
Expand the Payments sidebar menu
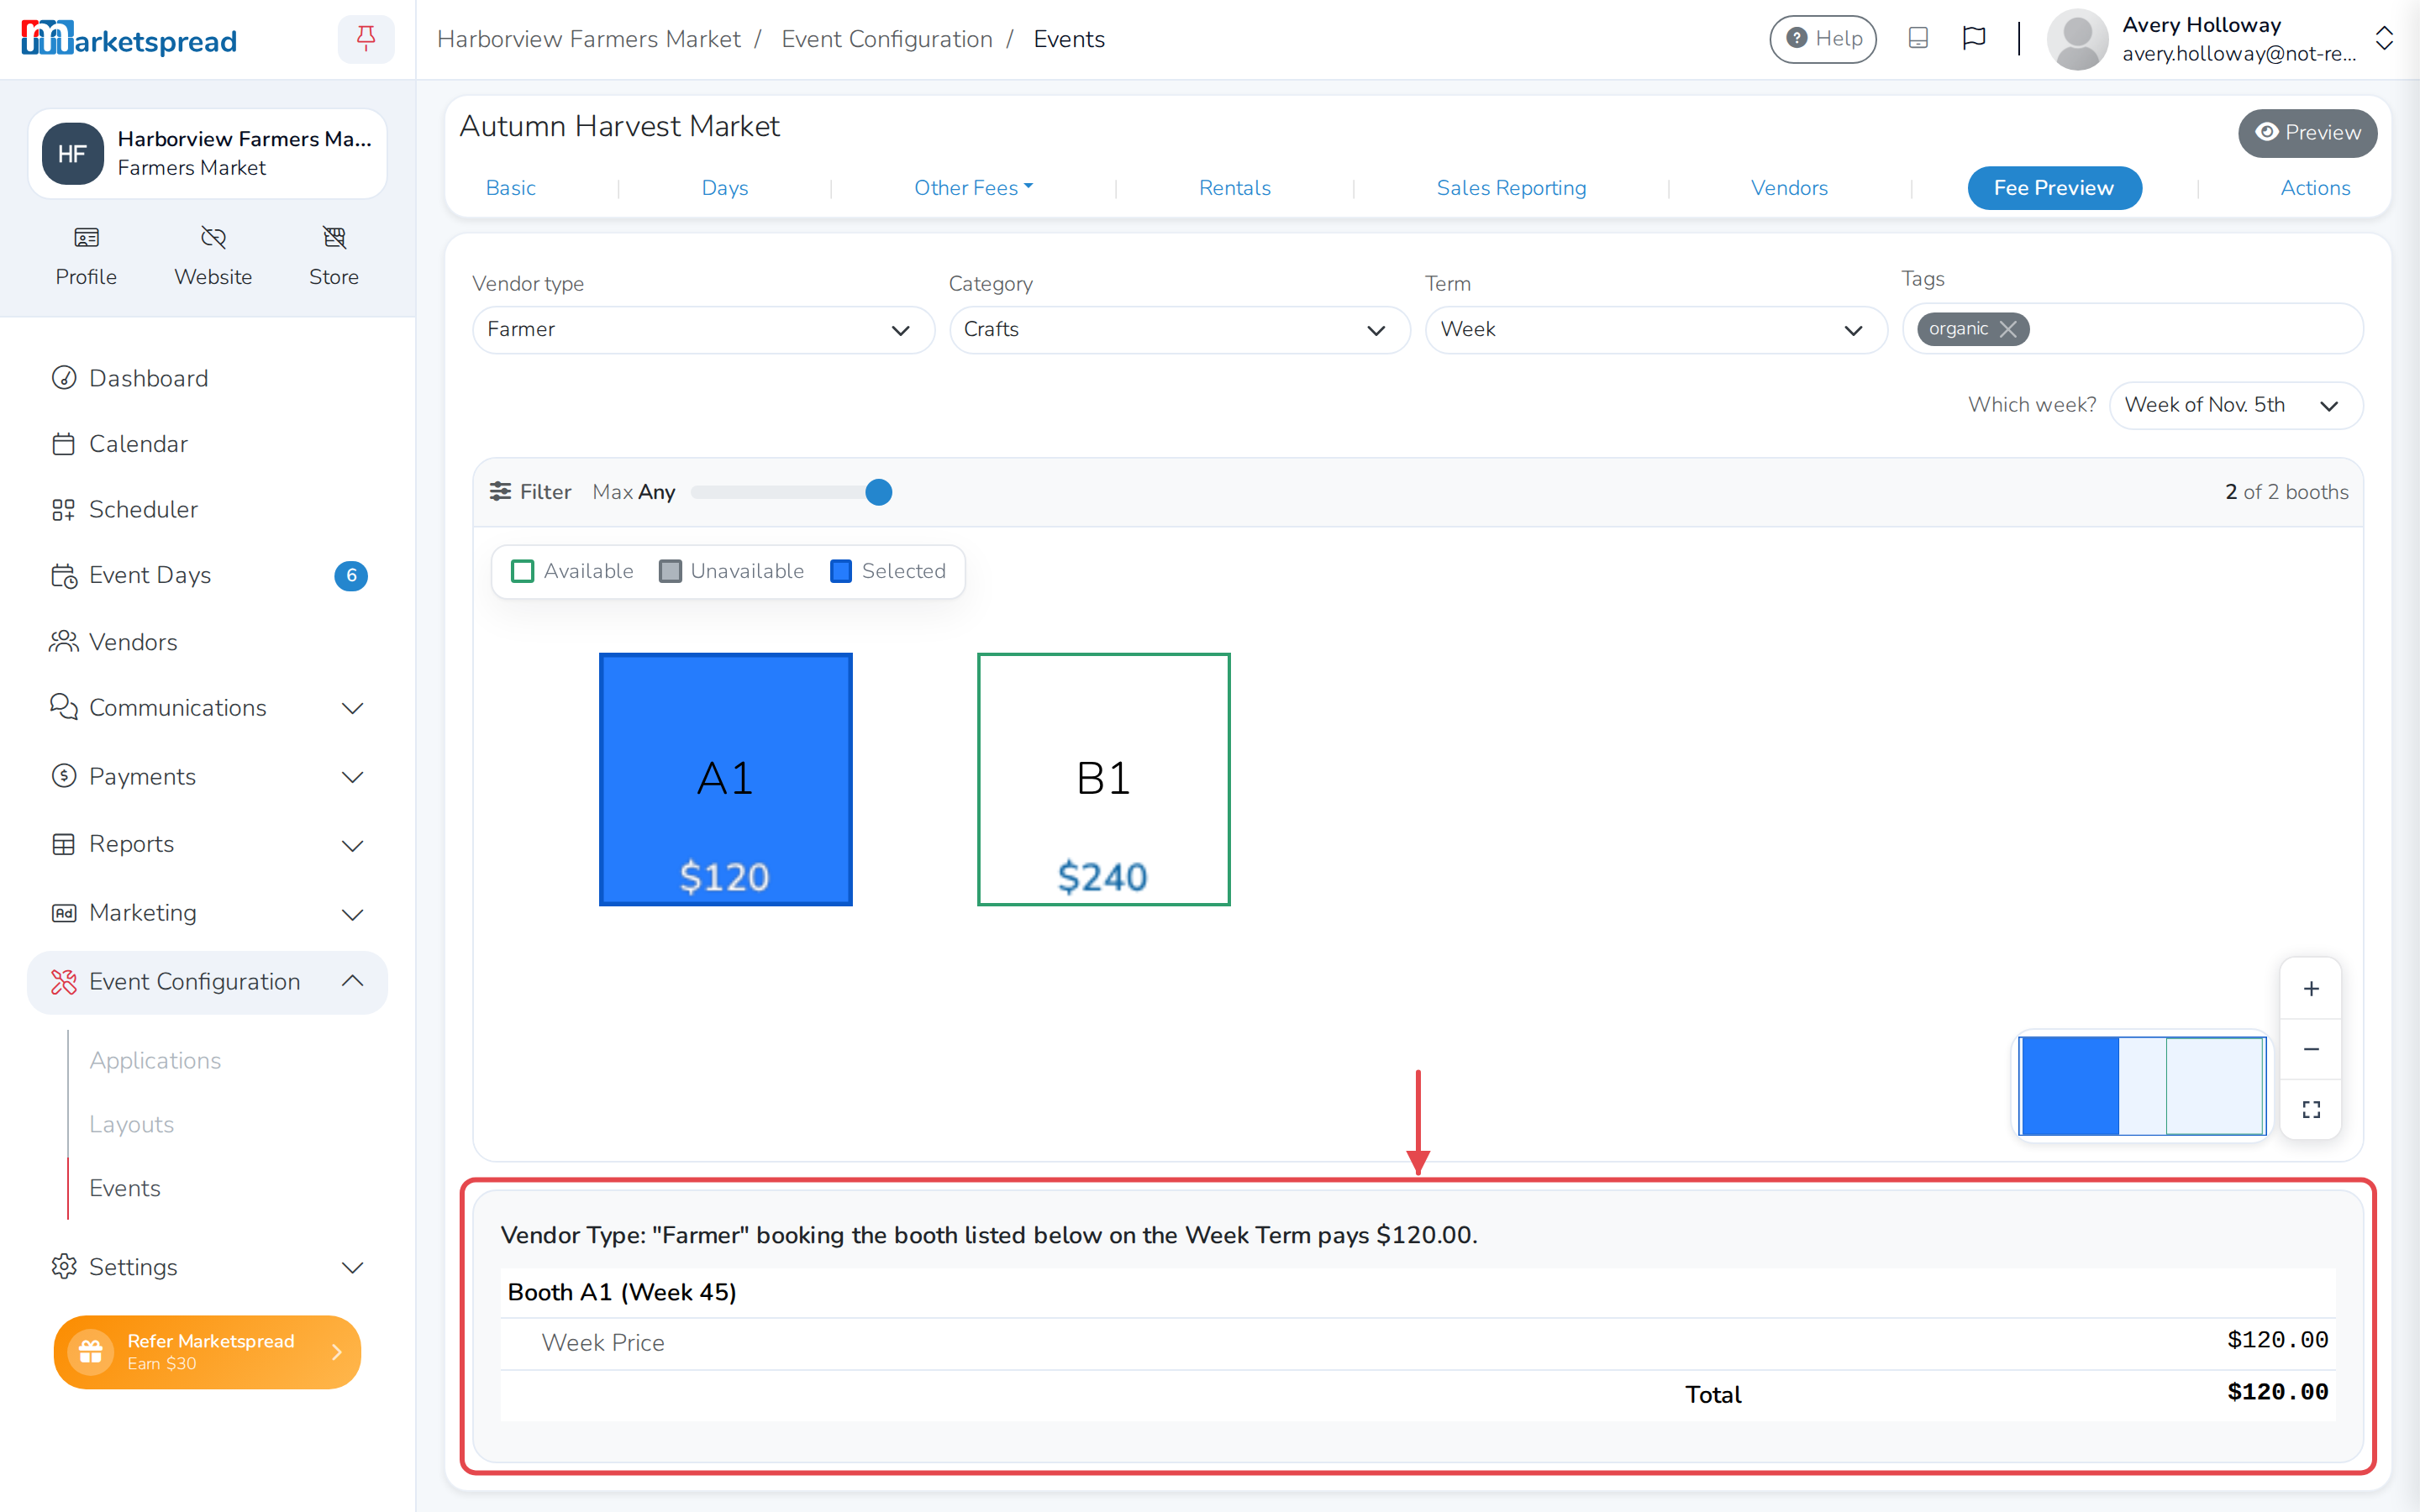click(x=207, y=776)
